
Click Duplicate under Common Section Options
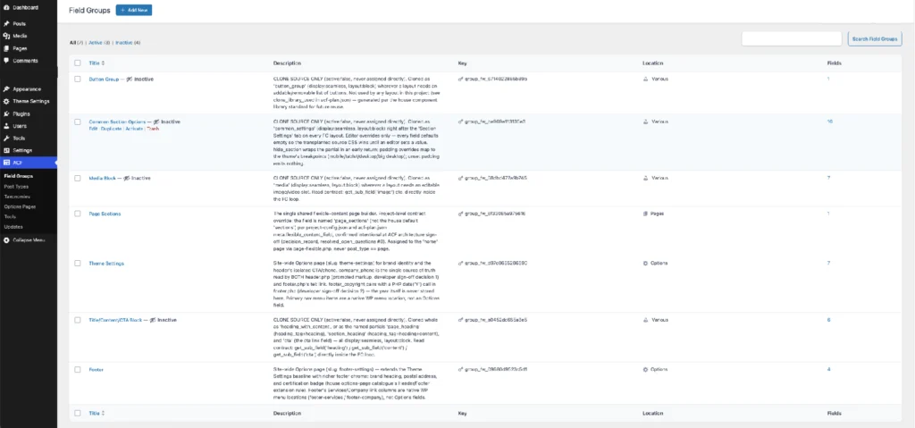(111, 129)
